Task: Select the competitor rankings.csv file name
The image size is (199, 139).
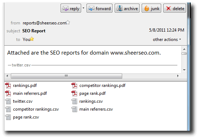Action: pos(36,110)
